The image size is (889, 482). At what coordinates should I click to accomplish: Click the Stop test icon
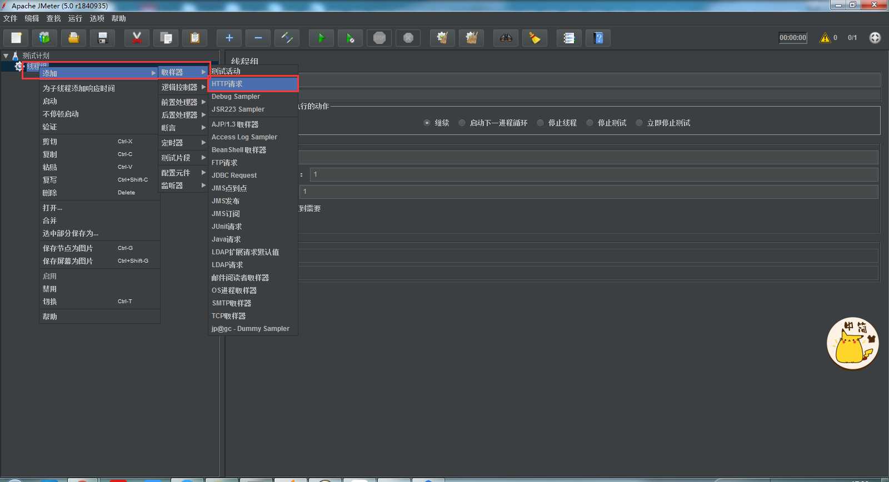(379, 38)
